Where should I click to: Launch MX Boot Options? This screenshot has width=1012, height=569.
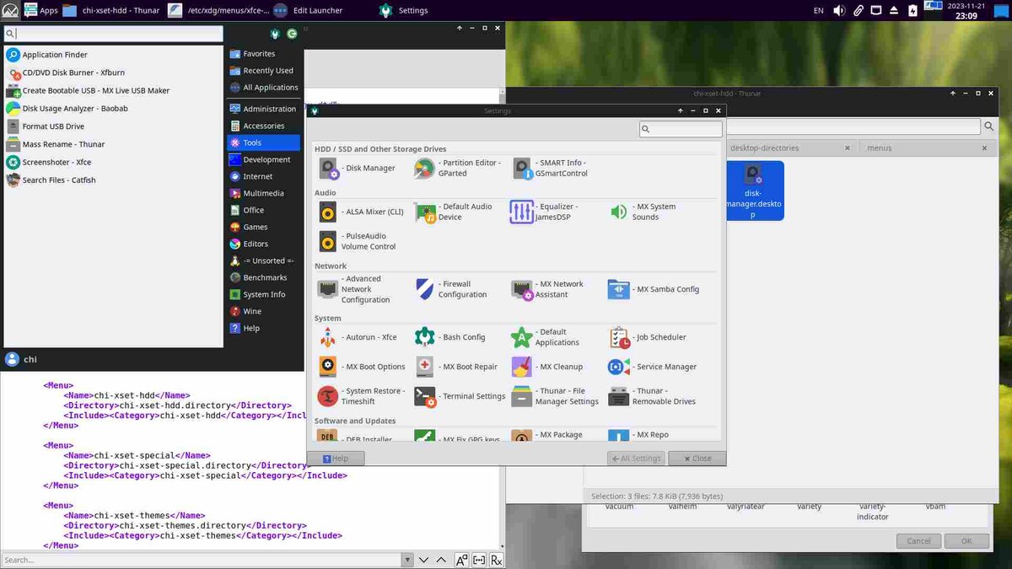362,367
